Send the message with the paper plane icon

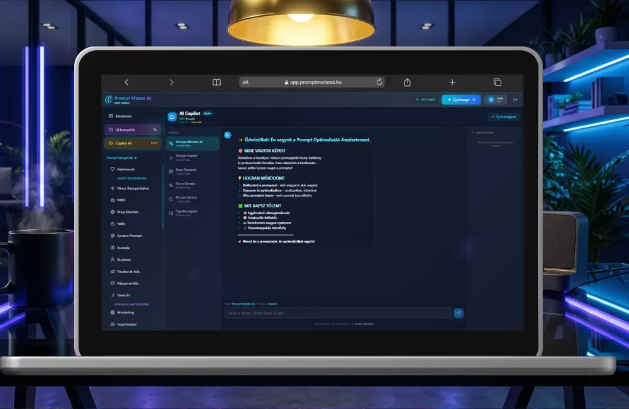[459, 313]
